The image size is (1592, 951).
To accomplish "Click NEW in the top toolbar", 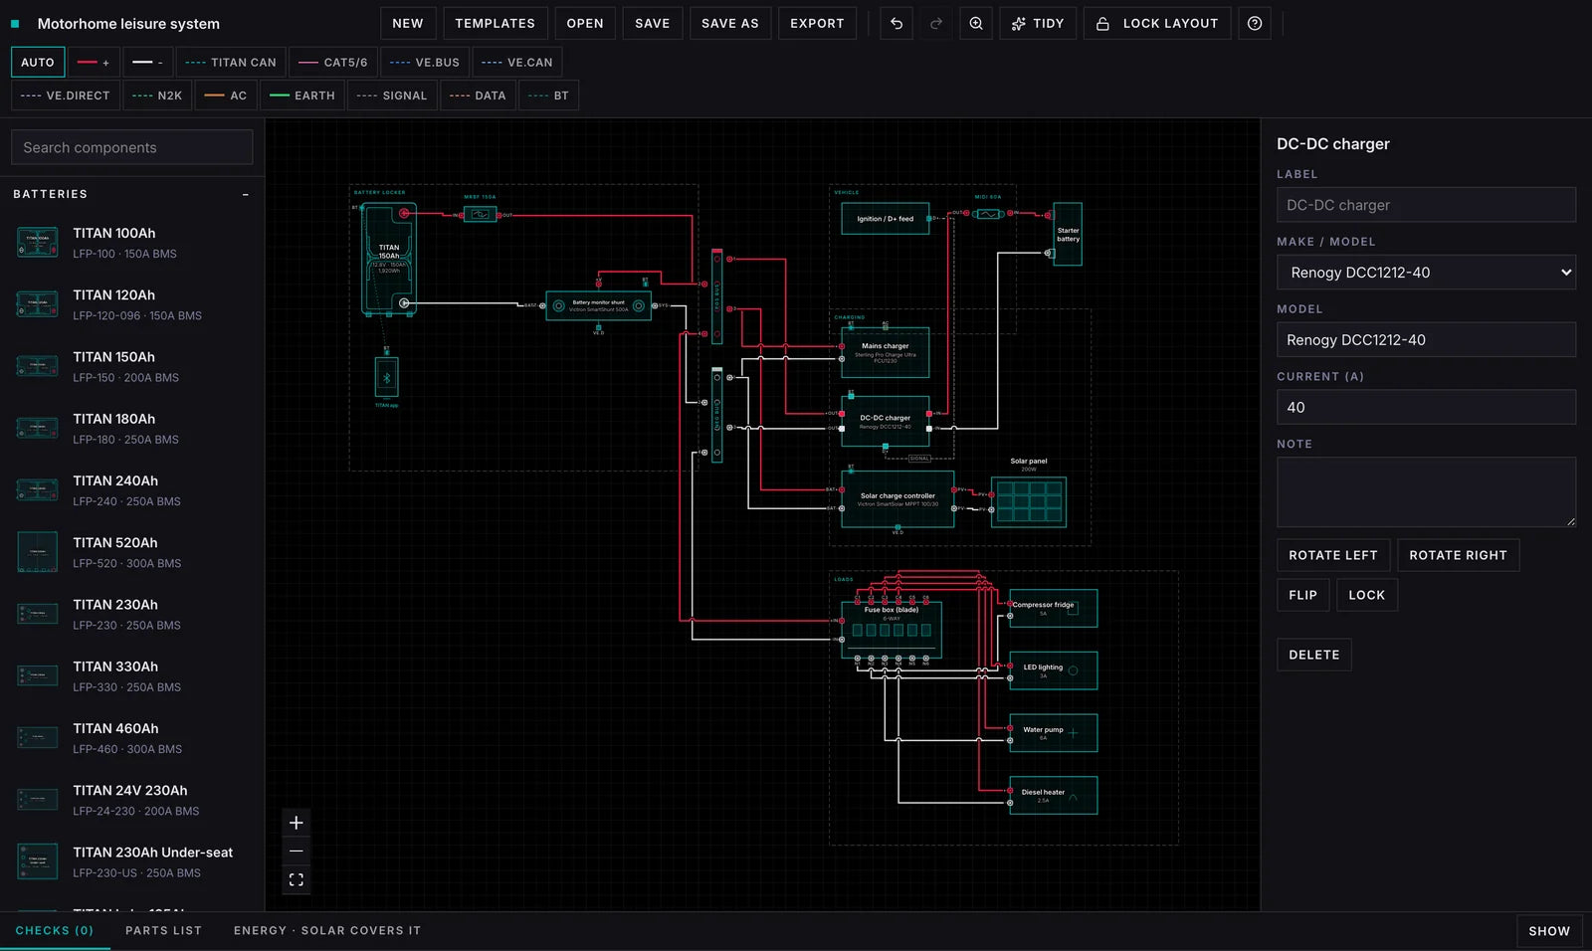I will pyautogui.click(x=408, y=23).
